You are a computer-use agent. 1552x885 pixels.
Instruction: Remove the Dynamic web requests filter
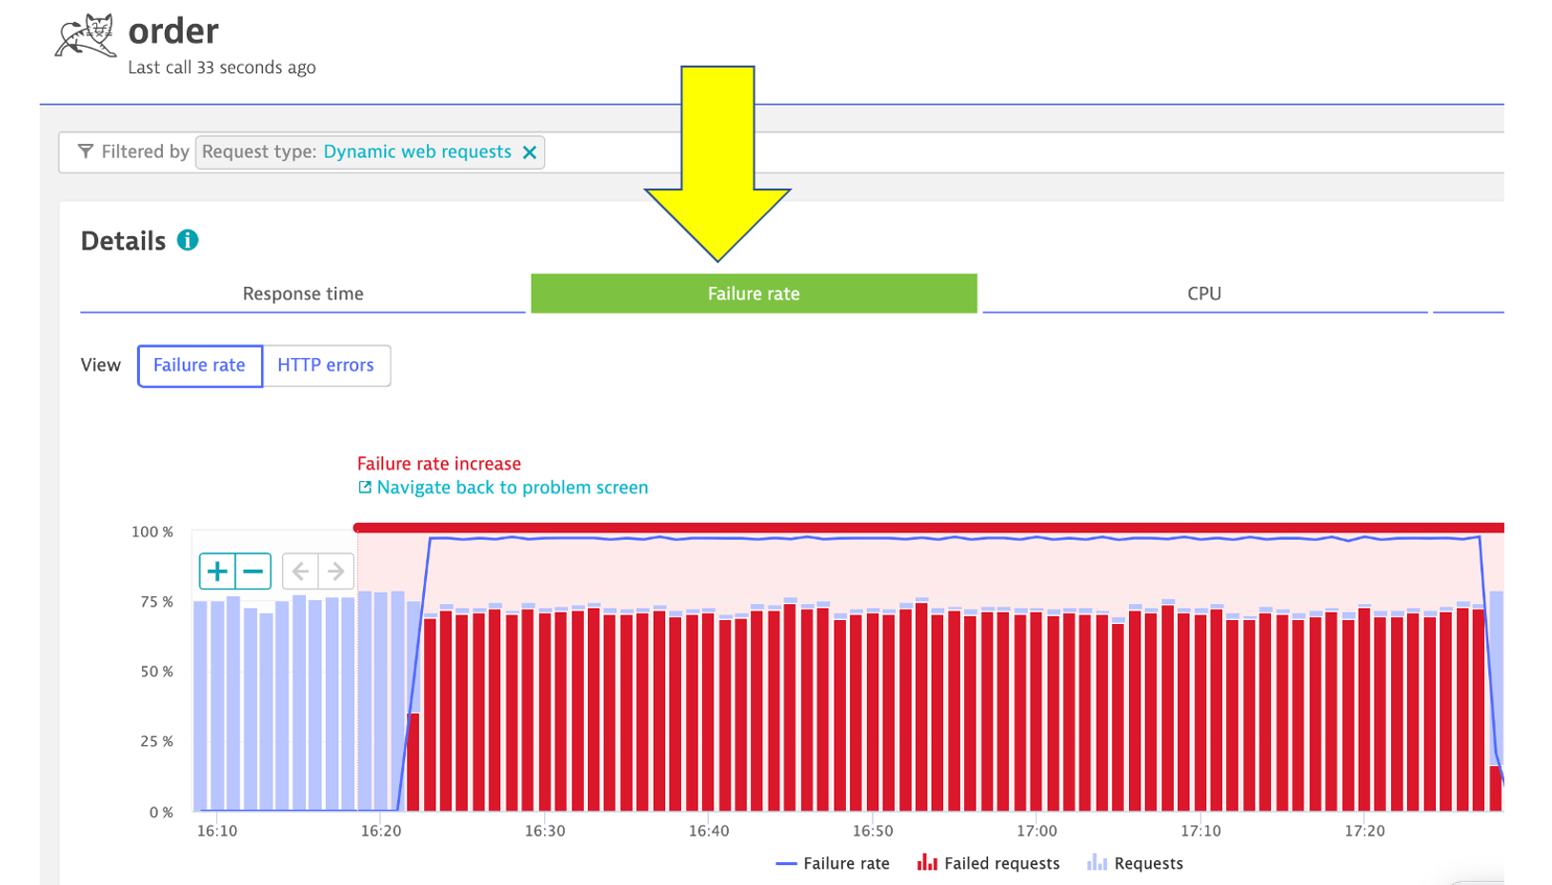(530, 152)
